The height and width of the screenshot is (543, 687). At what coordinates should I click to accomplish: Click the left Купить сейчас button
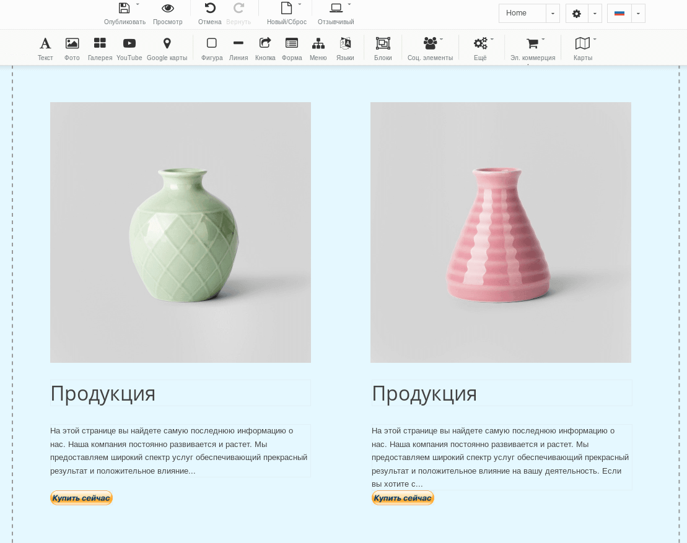pyautogui.click(x=82, y=498)
